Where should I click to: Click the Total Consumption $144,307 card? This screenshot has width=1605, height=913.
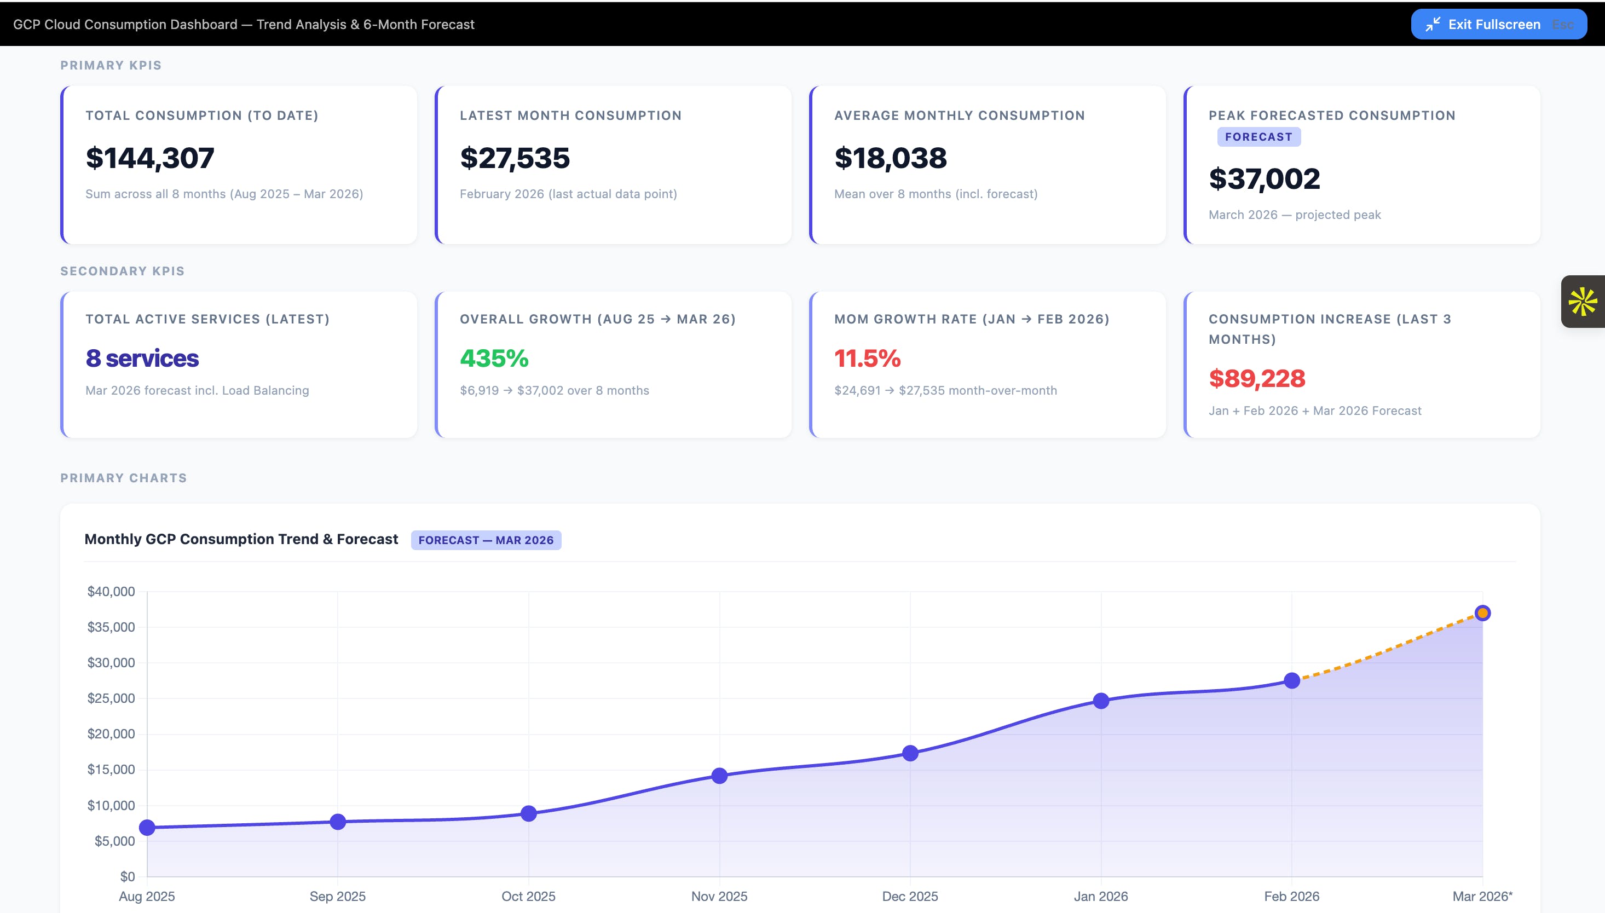point(239,165)
